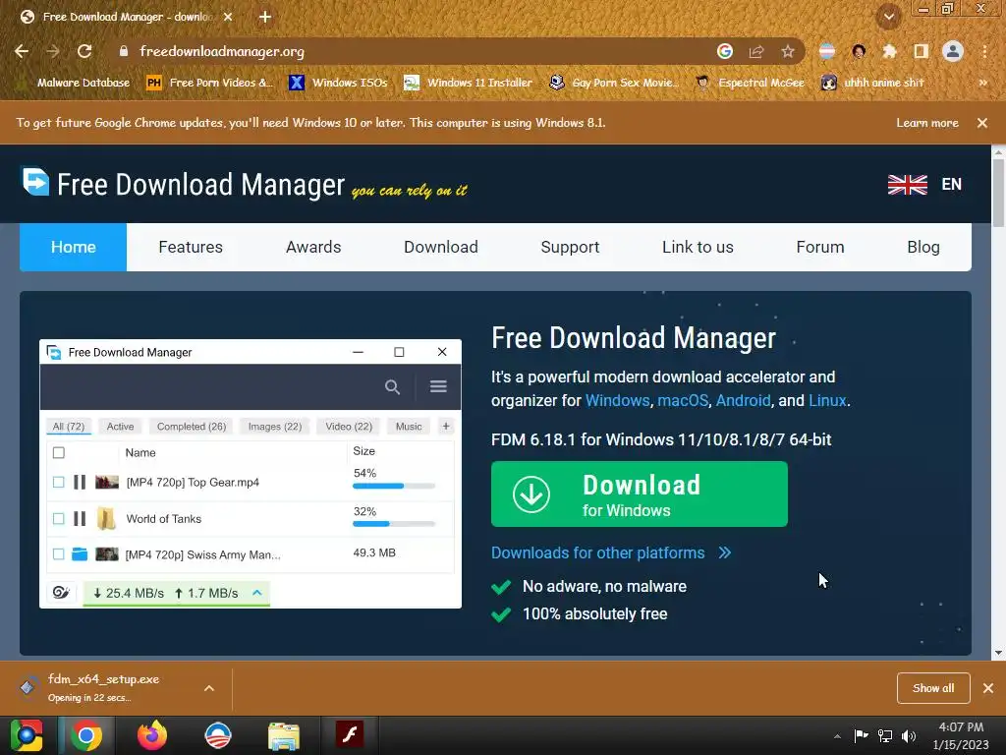Image resolution: width=1006 pixels, height=755 pixels.
Task: Check the Swiss Army Man row checkbox
Action: pos(58,553)
